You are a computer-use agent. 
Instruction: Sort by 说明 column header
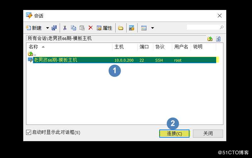click(203, 47)
